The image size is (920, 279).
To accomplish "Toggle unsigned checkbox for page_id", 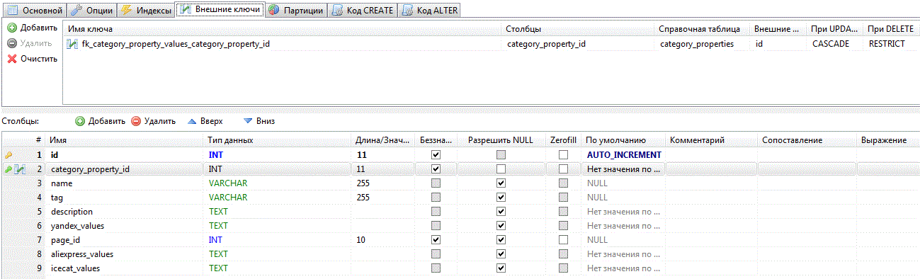I will 436,240.
